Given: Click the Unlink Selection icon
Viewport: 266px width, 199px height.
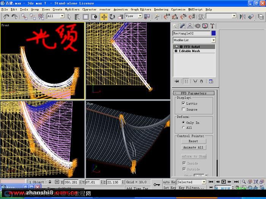Looking at the screenshot, I should [x=33, y=17].
